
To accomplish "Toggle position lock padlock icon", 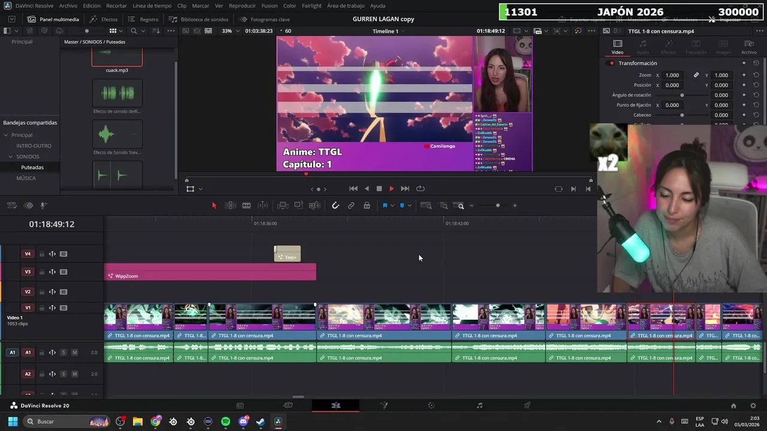I will tap(367, 205).
